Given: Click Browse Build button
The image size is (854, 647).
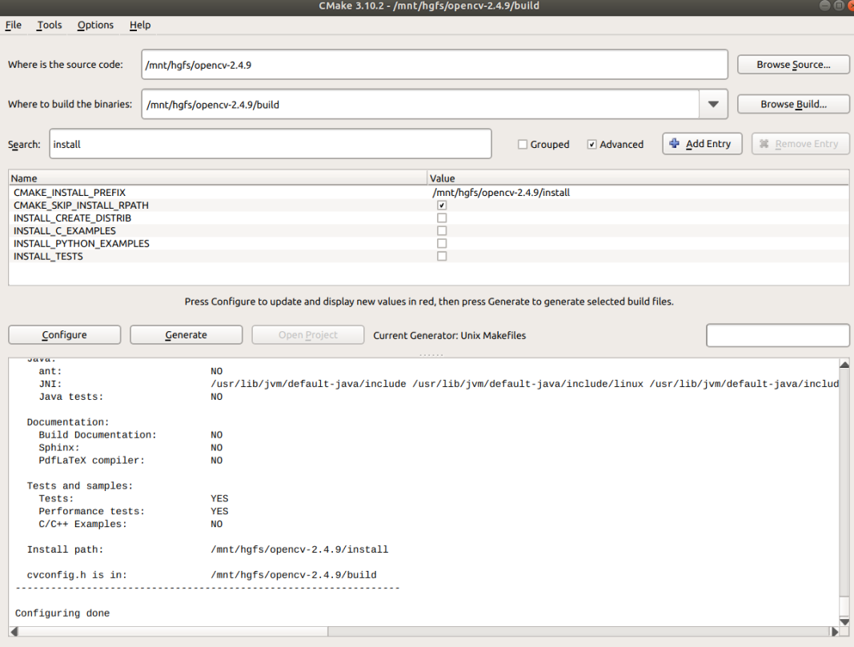Looking at the screenshot, I should pos(793,104).
